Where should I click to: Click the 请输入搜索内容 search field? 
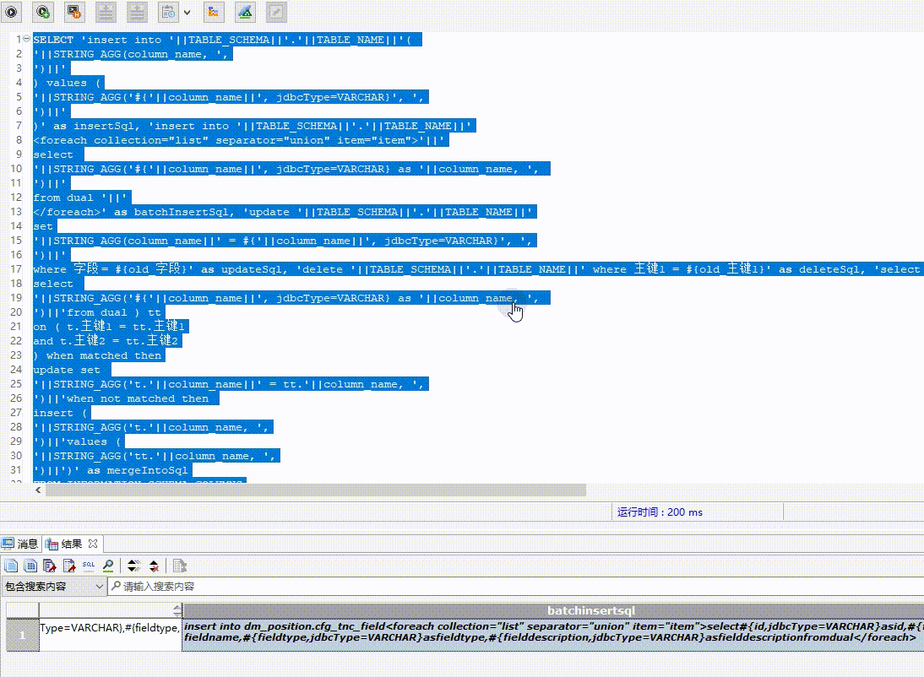click(x=515, y=587)
